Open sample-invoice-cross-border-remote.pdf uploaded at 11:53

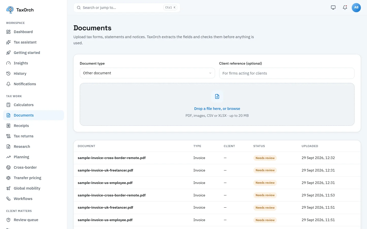112,195
